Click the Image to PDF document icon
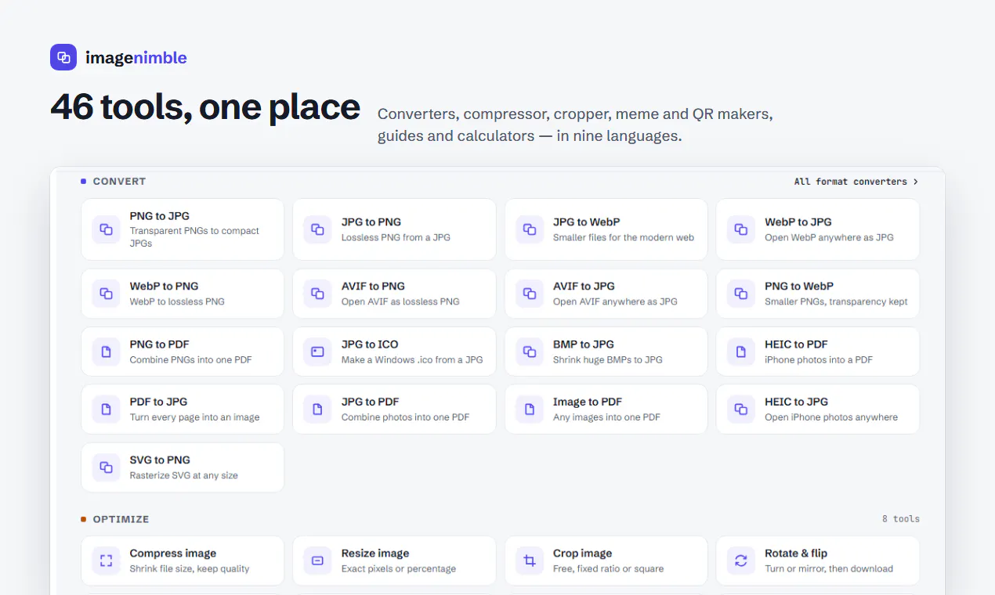Screen dimensions: 995x595 coord(530,409)
